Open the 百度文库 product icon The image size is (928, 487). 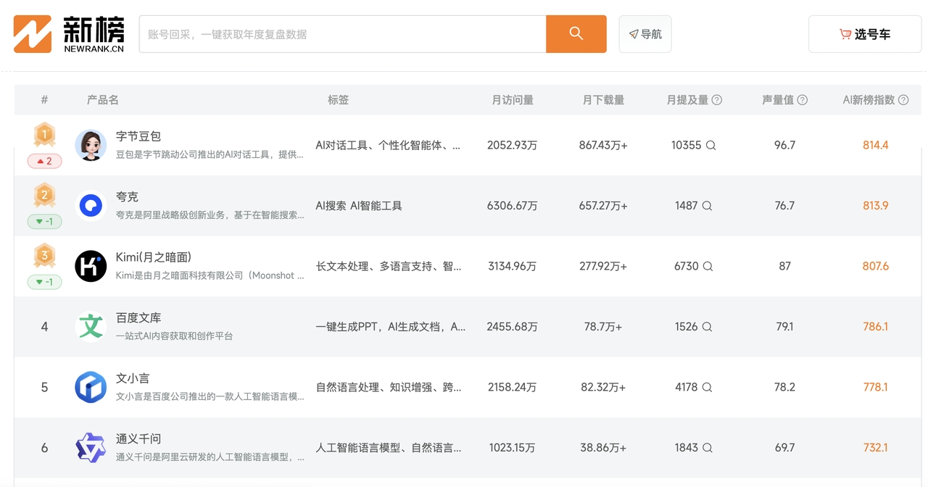[x=91, y=327]
